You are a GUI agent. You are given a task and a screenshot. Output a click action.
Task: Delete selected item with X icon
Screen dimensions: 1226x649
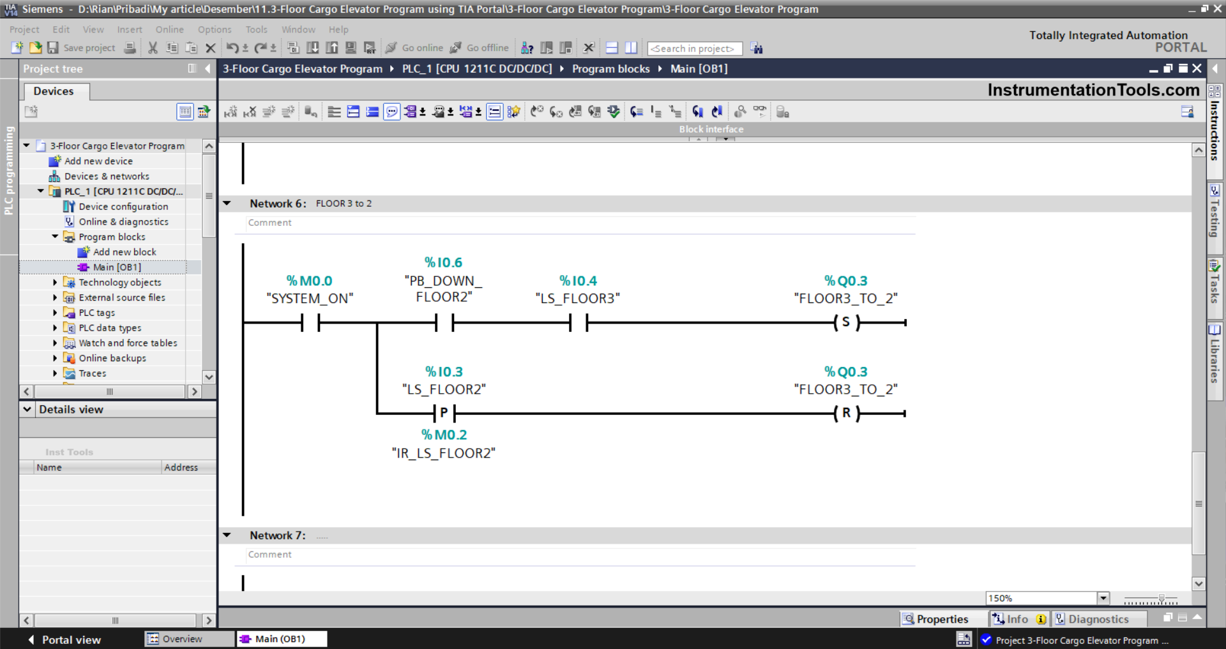tap(211, 48)
